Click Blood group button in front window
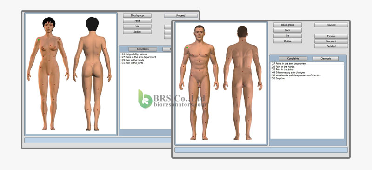 (287, 25)
